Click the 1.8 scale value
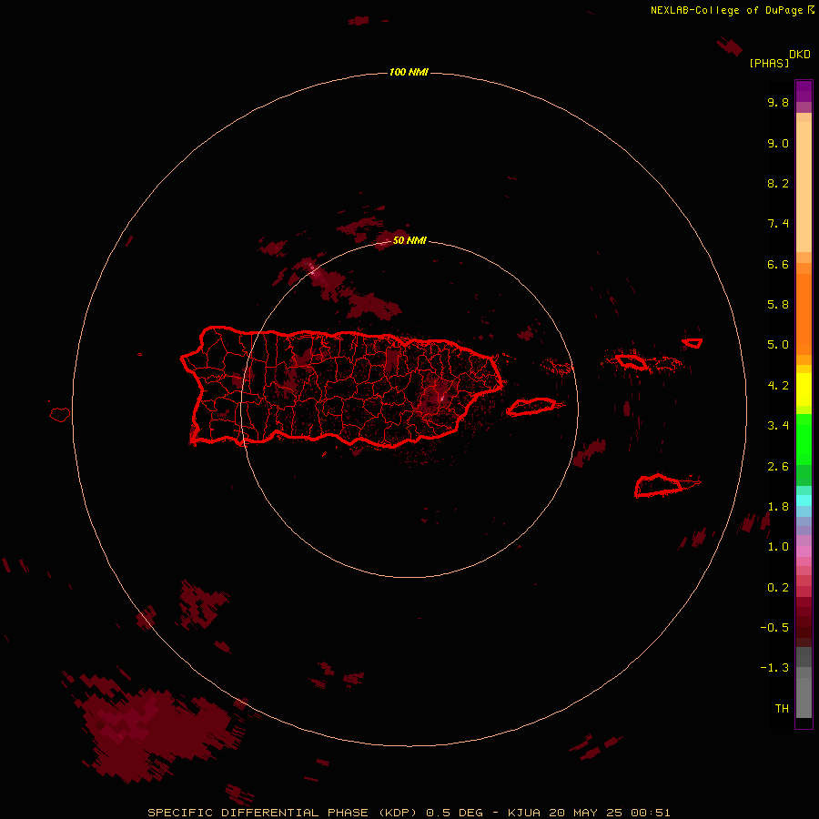819x819 pixels. (778, 507)
